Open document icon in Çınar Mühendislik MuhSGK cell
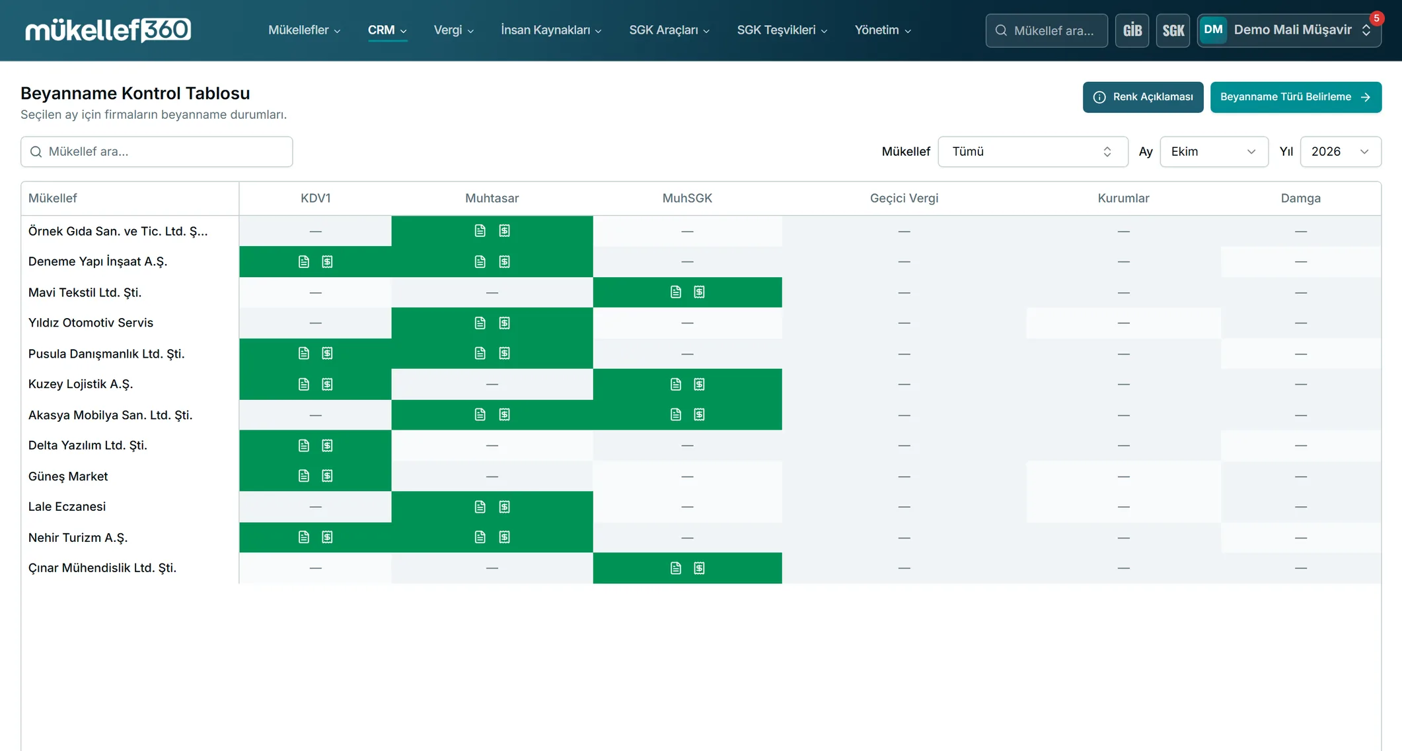The width and height of the screenshot is (1402, 751). 676,568
